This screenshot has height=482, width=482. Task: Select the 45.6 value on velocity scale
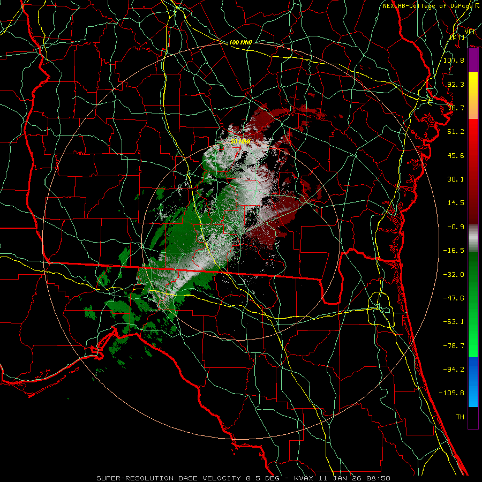(x=456, y=155)
